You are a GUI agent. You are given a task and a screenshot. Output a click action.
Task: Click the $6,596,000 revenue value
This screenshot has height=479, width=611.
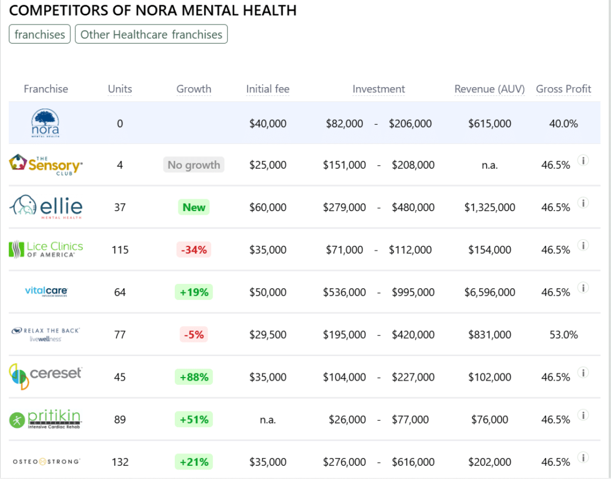[489, 292]
